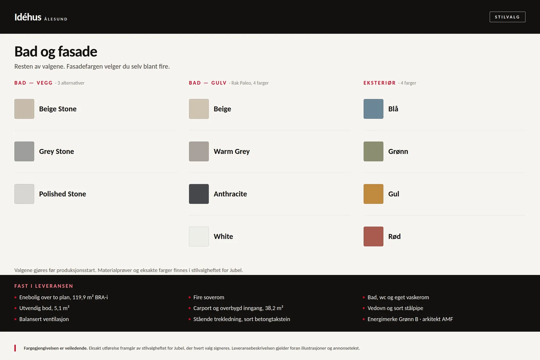Click the Grønn option label
Screen dimensions: 540x360
pos(398,151)
